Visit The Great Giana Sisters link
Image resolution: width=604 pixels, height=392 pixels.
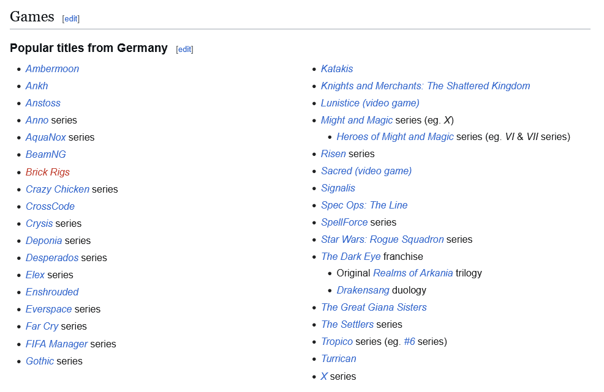pos(374,308)
